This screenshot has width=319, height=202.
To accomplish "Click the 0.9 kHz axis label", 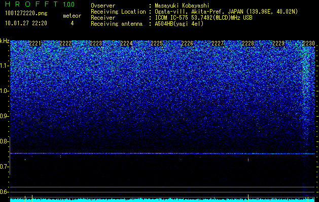I will click(4, 116).
